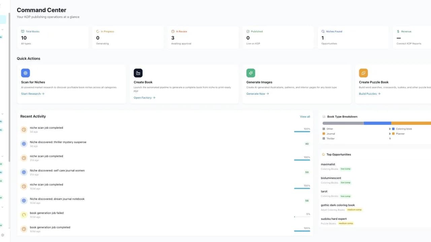Select the failed book generation job entry

[x=165, y=215]
